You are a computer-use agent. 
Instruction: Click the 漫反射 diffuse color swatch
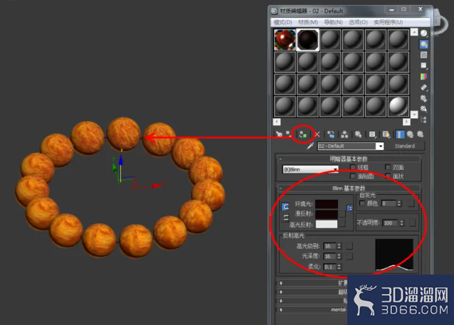(327, 214)
